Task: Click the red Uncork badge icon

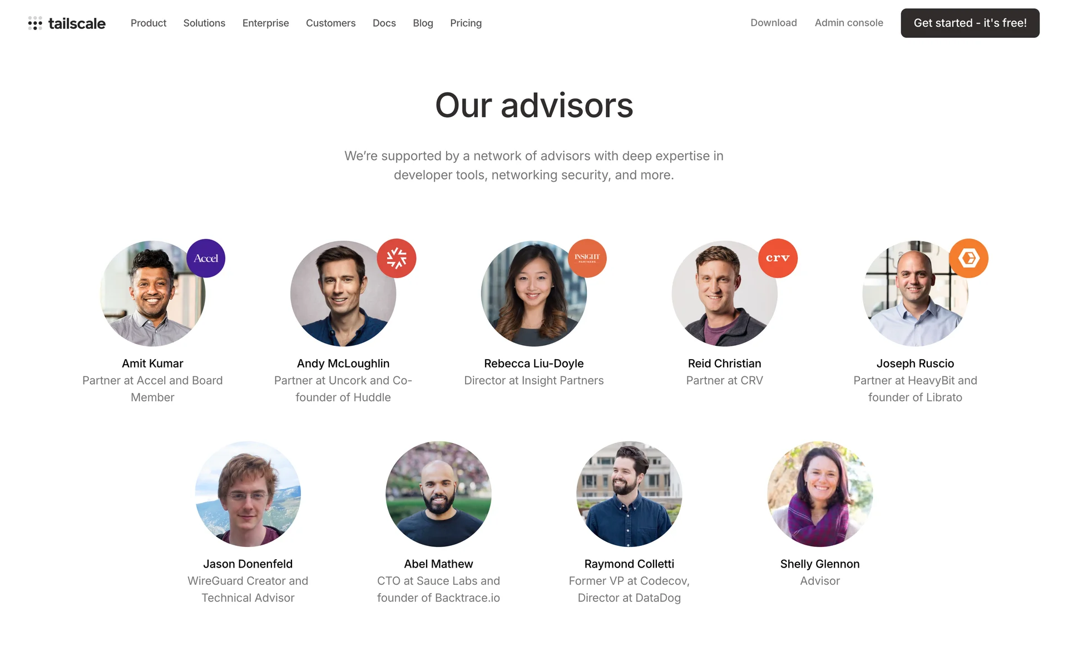Action: 397,258
